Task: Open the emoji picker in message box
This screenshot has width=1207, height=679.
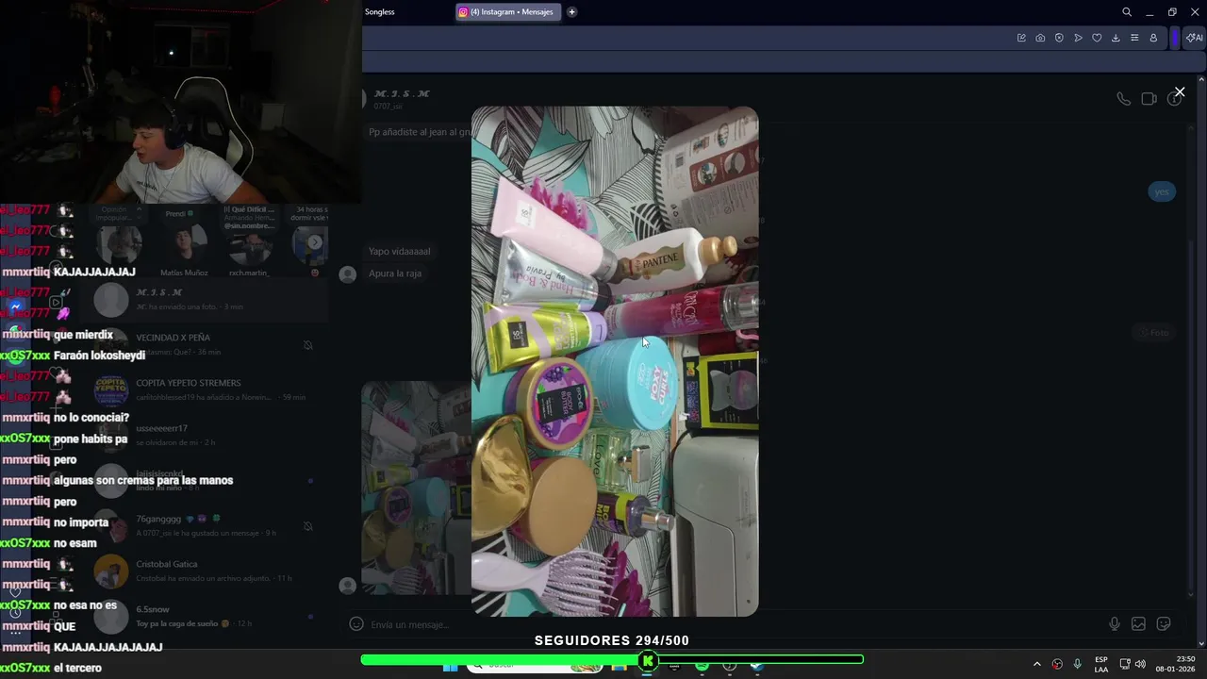Action: tap(356, 623)
